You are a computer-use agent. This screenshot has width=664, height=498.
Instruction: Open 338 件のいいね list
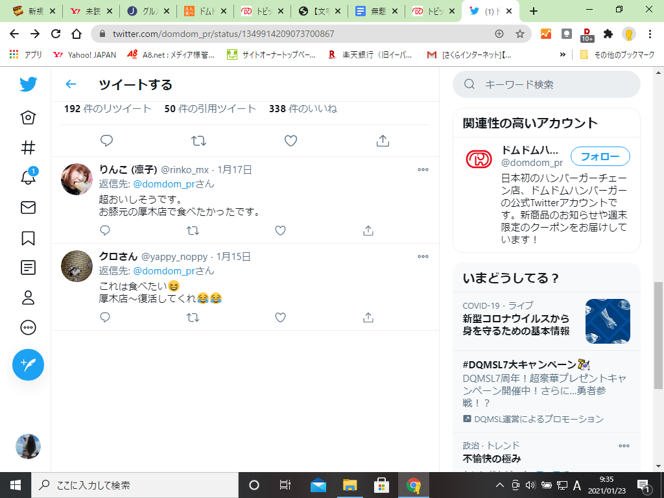[x=303, y=109]
